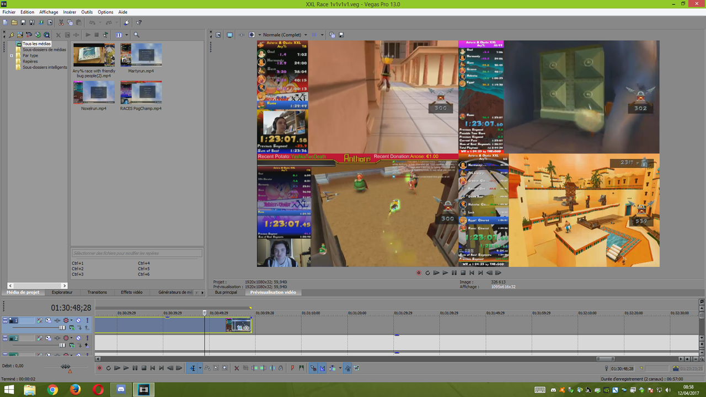The height and width of the screenshot is (397, 706).
Task: Copy selection using toolbar copy icon
Action: pyautogui.click(x=70, y=23)
